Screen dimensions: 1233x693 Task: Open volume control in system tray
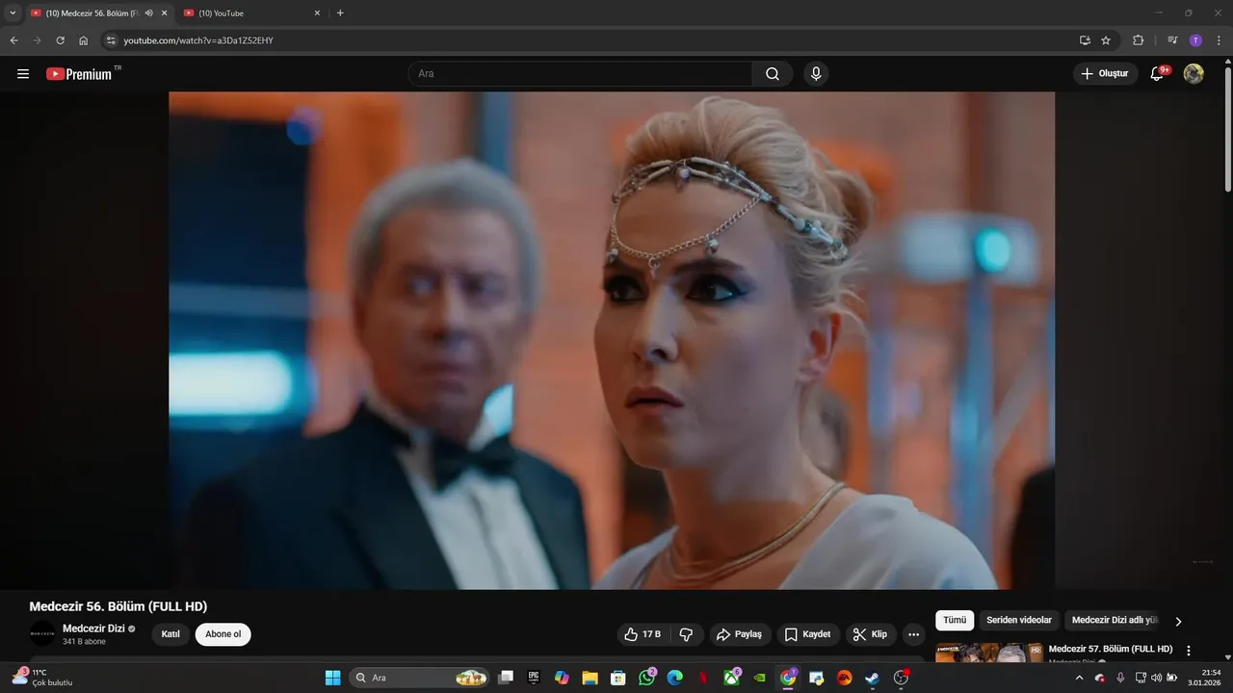click(1156, 678)
